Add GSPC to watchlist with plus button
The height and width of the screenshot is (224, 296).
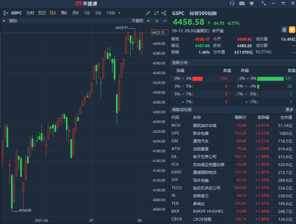292,29
